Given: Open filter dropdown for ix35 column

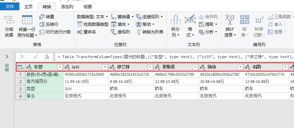Looking at the screenshot, I should (105, 67).
